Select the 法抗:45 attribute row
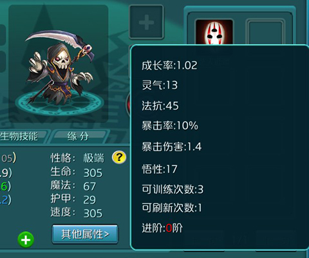Screen dimensions: 309x258 click(x=160, y=106)
